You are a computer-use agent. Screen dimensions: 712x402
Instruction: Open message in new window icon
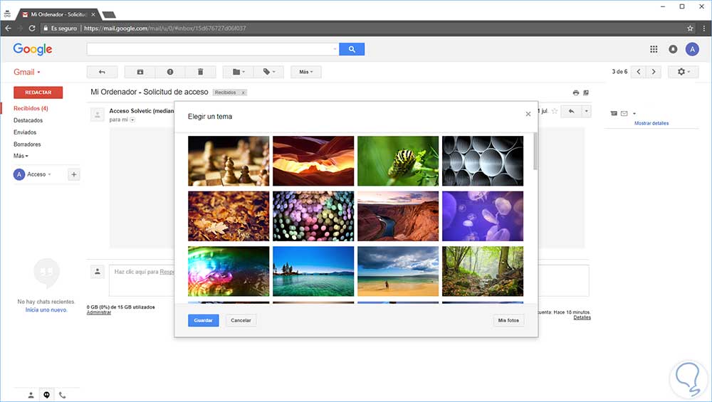[586, 92]
